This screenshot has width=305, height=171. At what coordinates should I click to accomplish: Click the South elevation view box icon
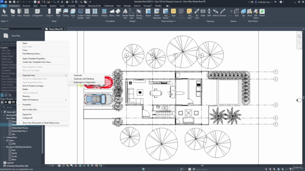10,156
